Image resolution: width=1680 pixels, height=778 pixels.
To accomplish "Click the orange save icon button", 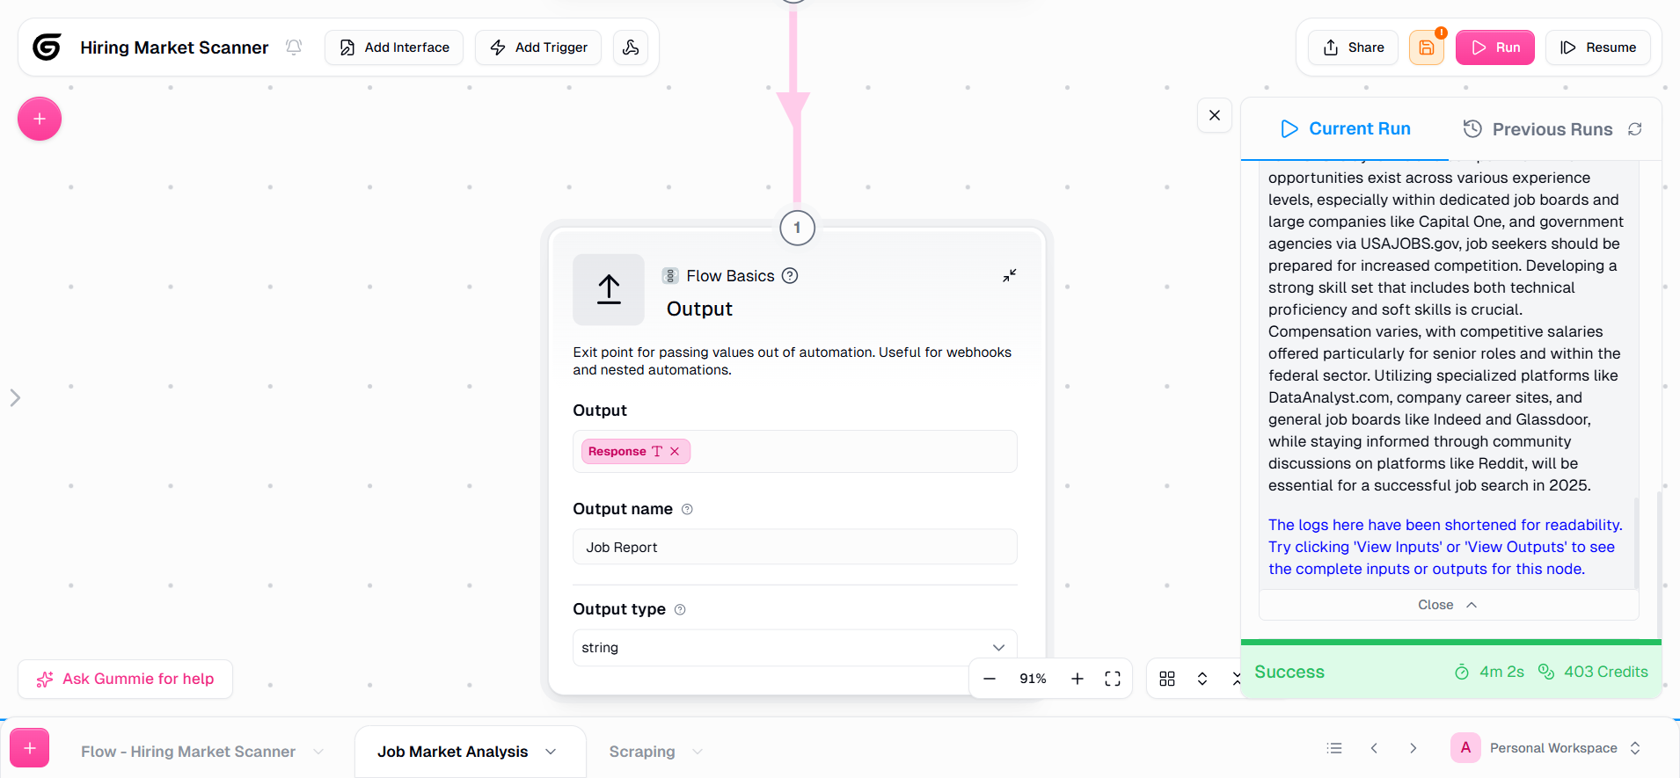I will [x=1427, y=47].
